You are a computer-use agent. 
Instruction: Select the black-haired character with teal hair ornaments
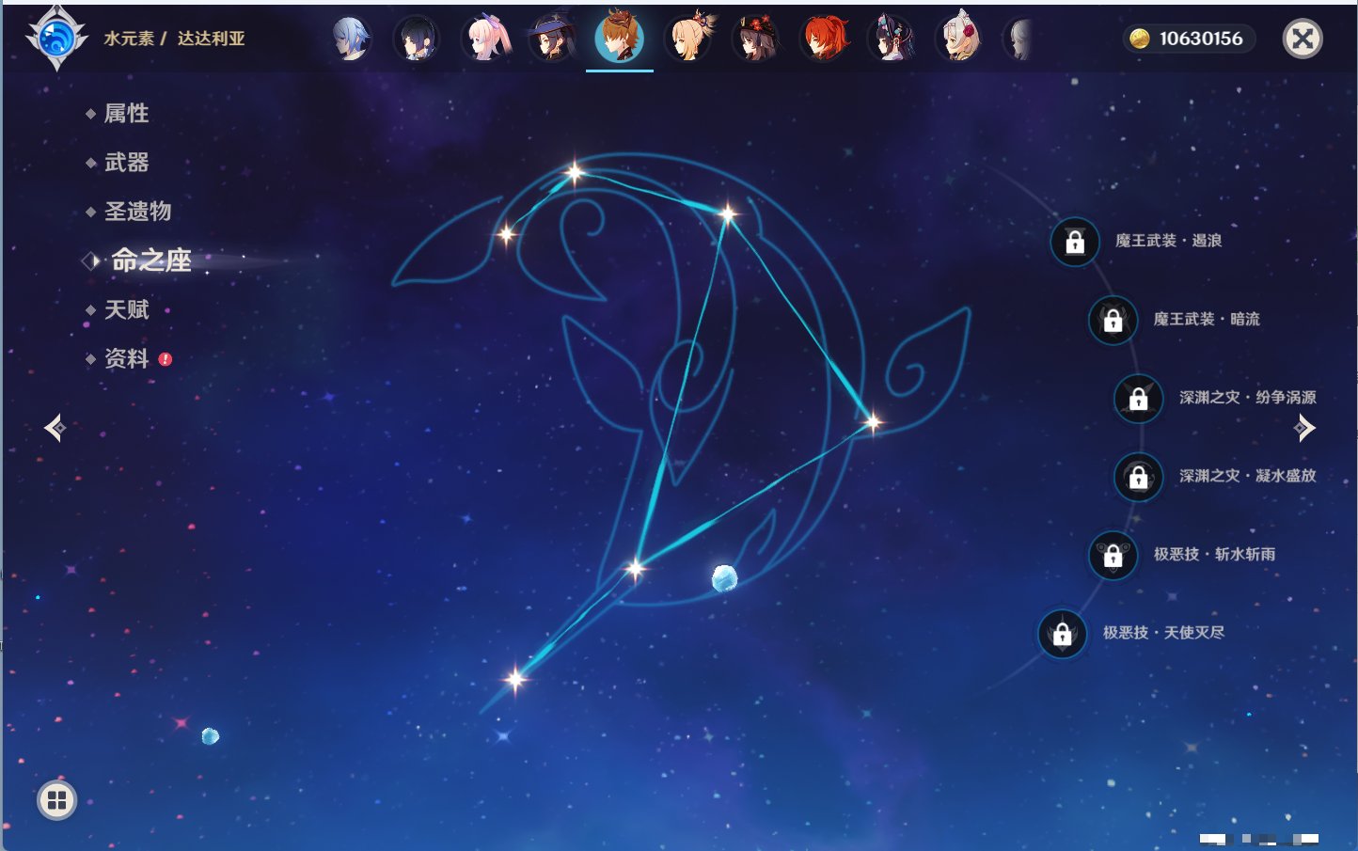892,39
